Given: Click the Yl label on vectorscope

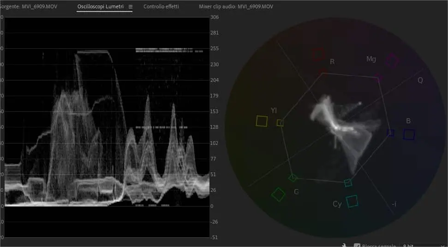Looking at the screenshot, I should click(x=274, y=110).
